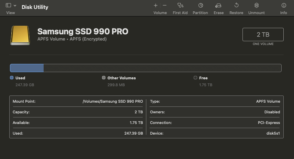This screenshot has width=294, height=159.
Task: Select the First Aid label
Action: pyautogui.click(x=180, y=13)
